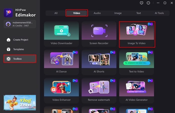175x113 pixels.
Task: Click the Toolbox label in sidebar
Action: [17, 59]
